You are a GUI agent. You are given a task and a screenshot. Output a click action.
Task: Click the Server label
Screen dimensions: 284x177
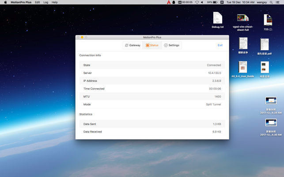pos(87,73)
